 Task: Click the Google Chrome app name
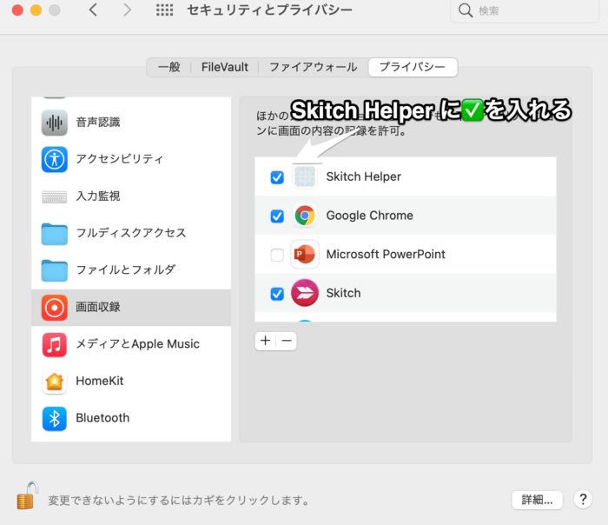click(370, 216)
